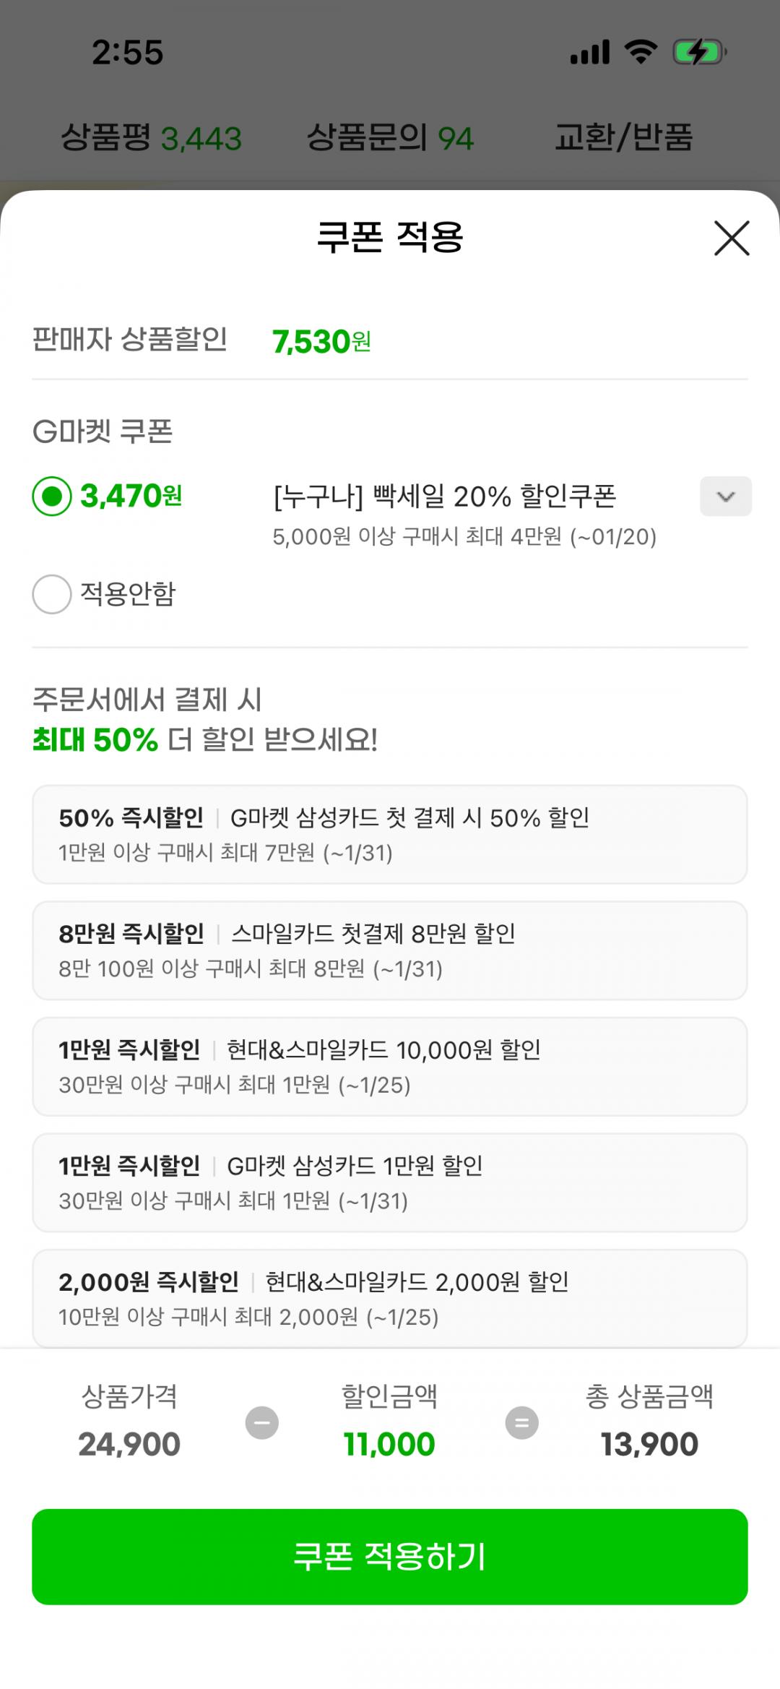Open the 교환/반품 tab
This screenshot has height=1689, width=780.
[x=623, y=137]
